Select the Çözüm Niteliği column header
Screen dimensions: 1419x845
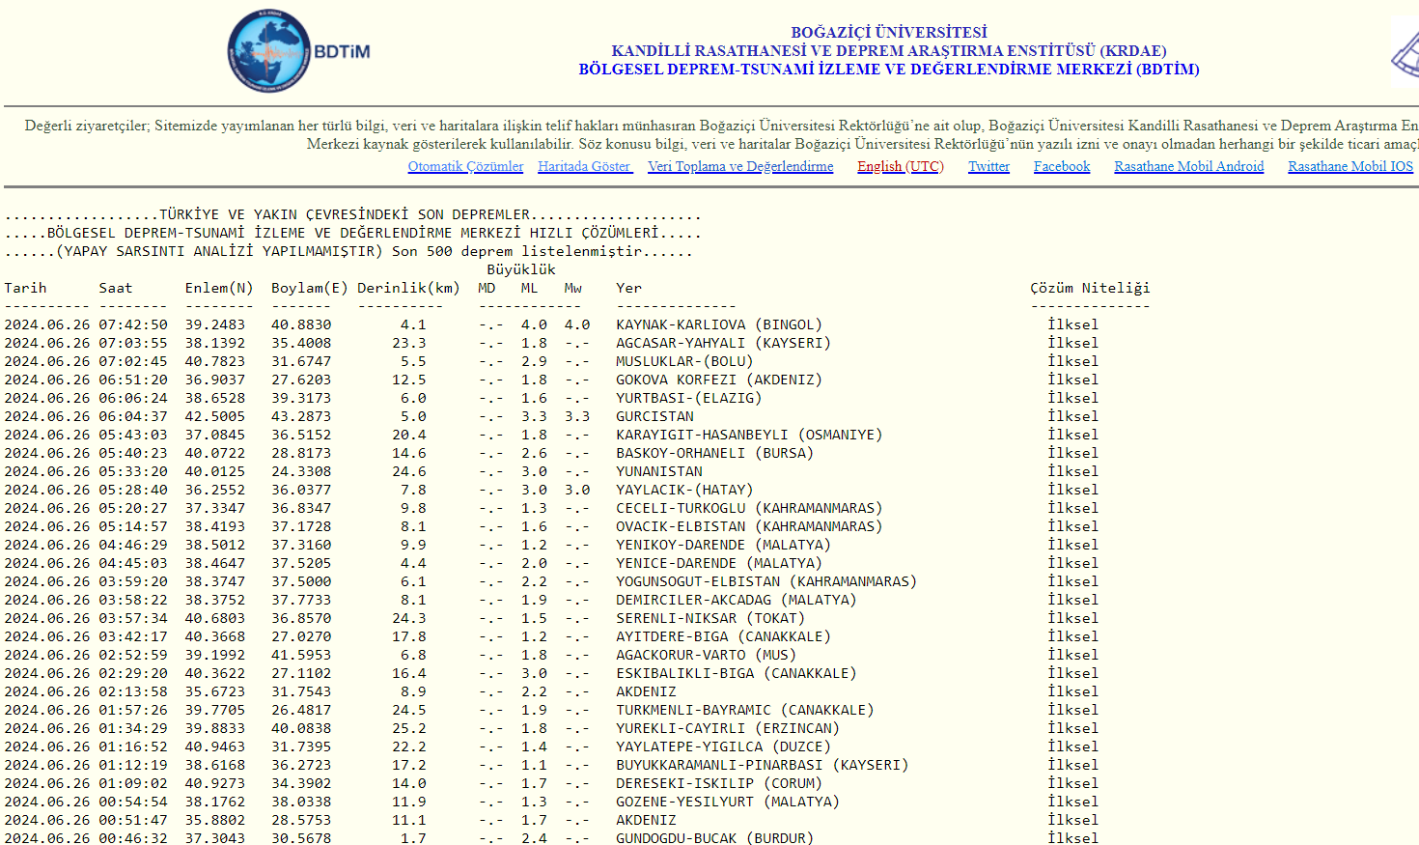pos(1090,288)
